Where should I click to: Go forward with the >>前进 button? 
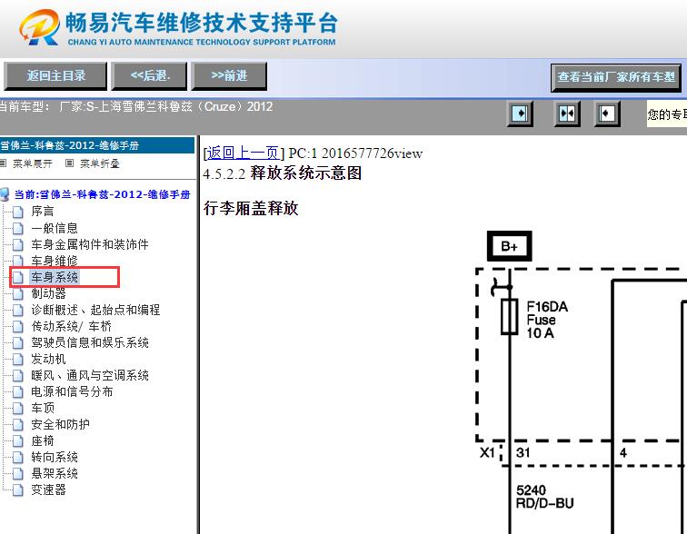(x=229, y=76)
